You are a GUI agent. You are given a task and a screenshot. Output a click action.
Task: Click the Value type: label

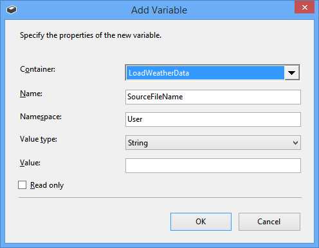click(x=39, y=139)
